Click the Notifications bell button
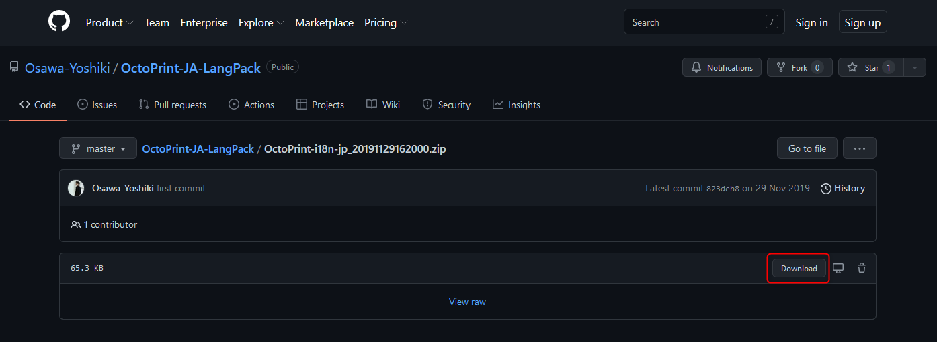Screen dimensions: 937x342 (722, 67)
